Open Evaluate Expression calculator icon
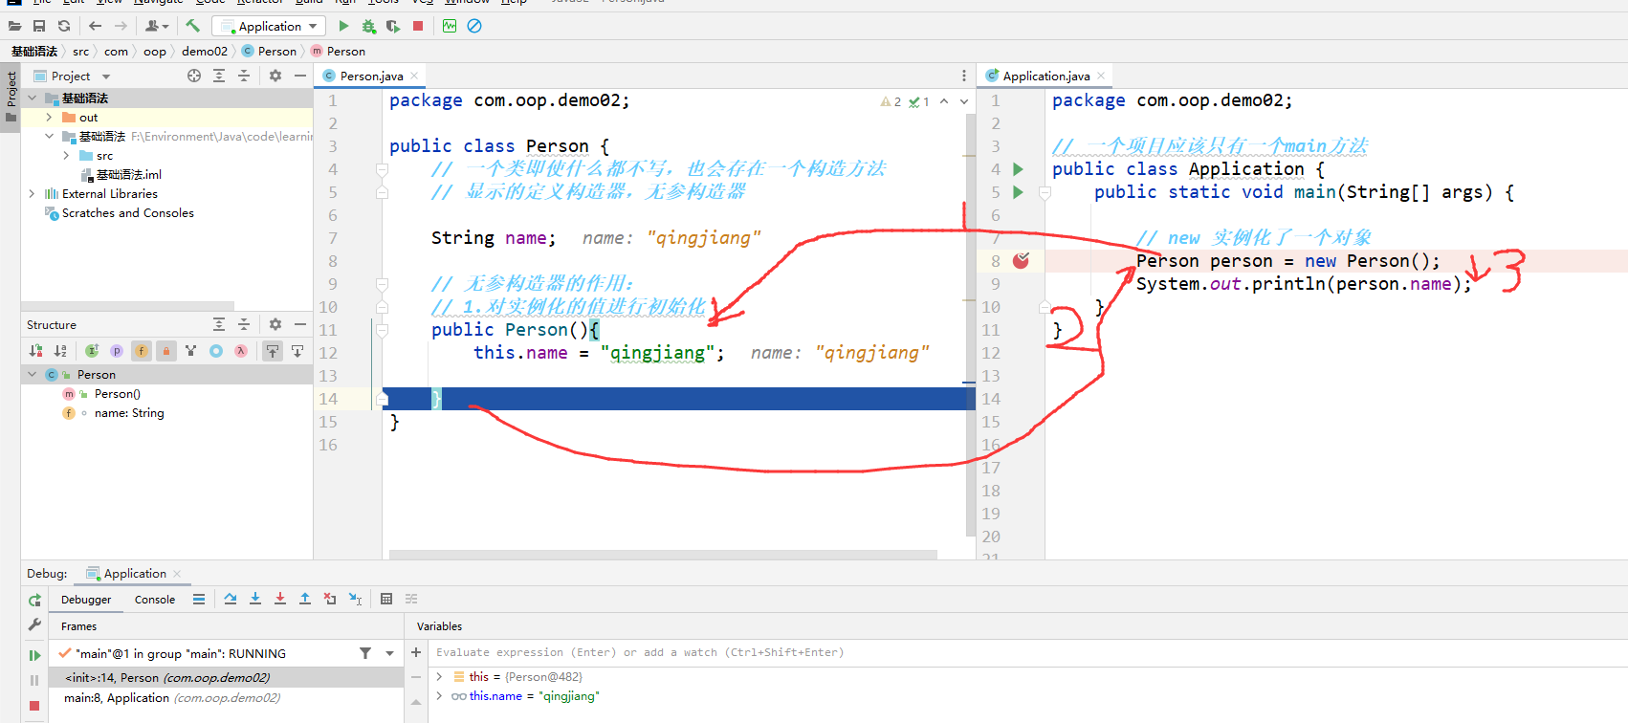The width and height of the screenshot is (1628, 723). (x=386, y=599)
